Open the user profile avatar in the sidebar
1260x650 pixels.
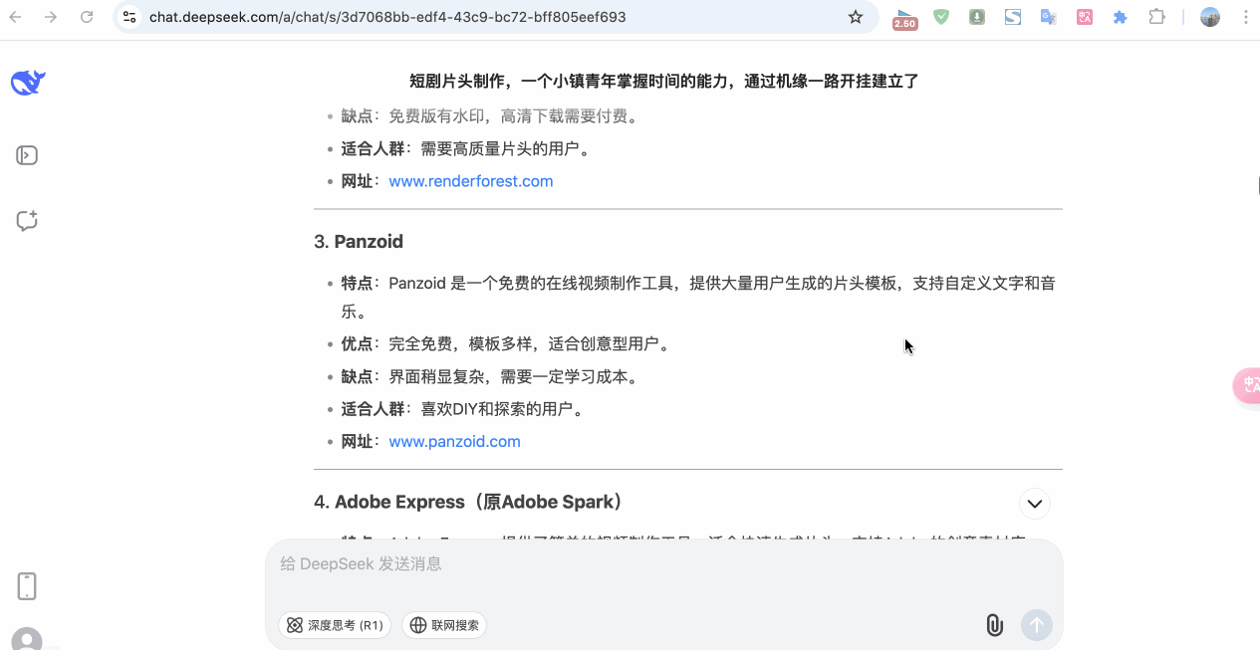tap(27, 640)
